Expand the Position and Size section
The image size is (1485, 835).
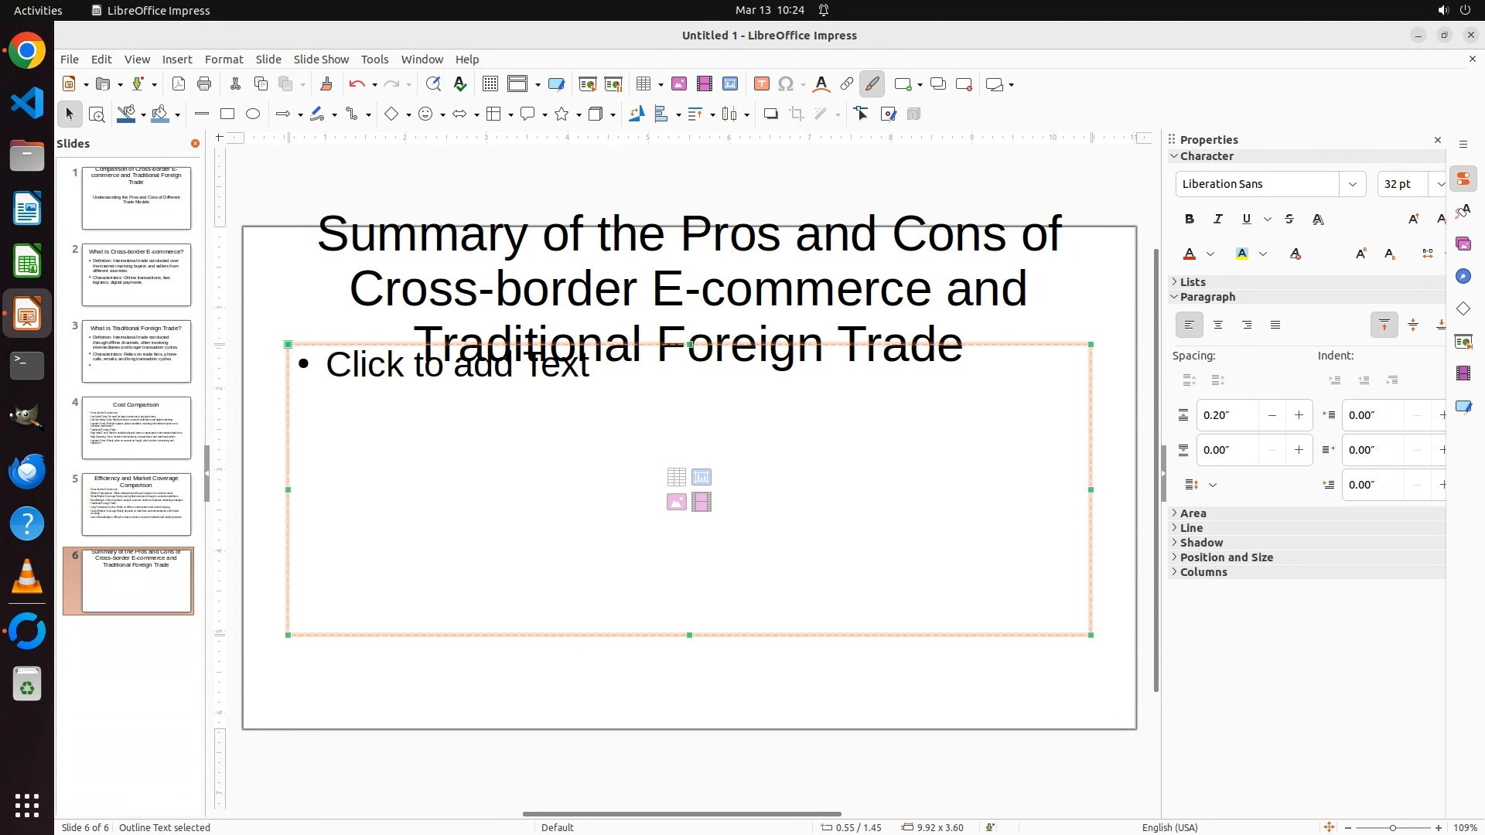tap(1226, 557)
